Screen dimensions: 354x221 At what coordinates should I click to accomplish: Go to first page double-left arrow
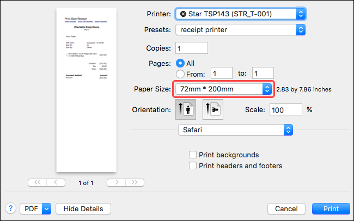37,182
